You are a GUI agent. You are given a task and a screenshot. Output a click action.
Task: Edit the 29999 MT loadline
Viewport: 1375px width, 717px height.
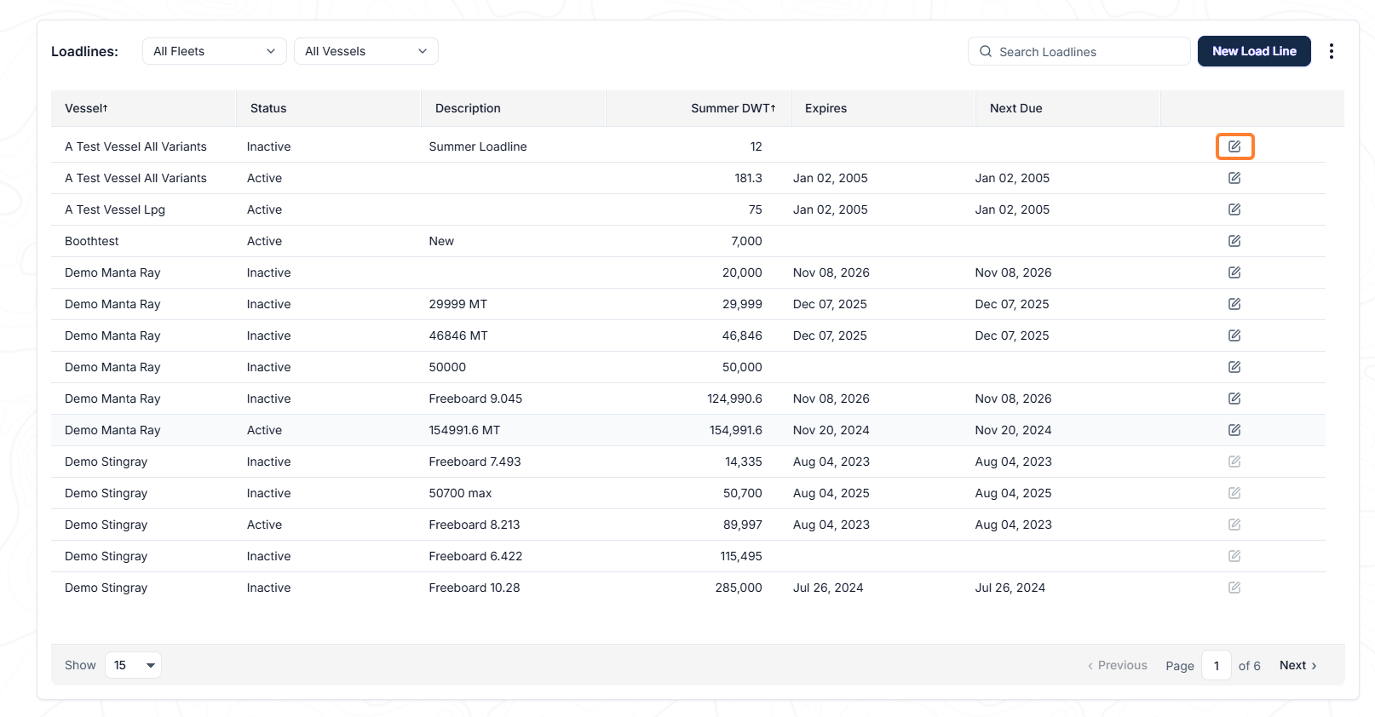click(1234, 304)
